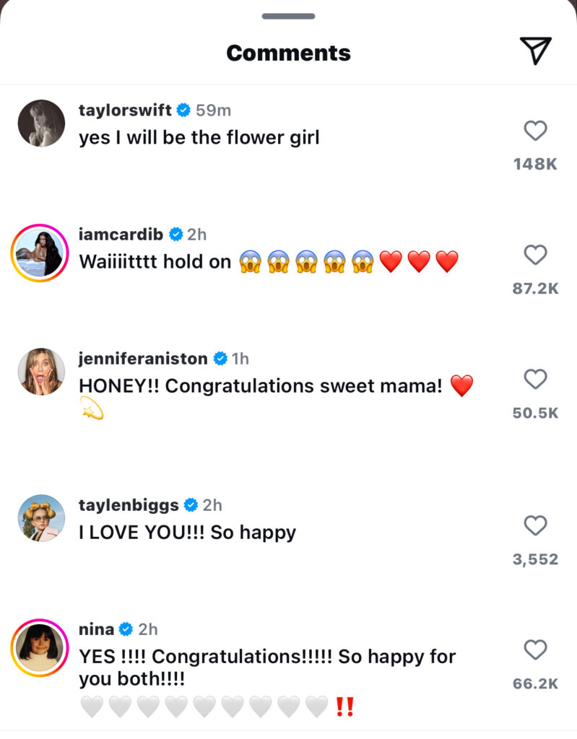This screenshot has width=577, height=739.
Task: Open the taylorswift username link
Action: pos(125,110)
